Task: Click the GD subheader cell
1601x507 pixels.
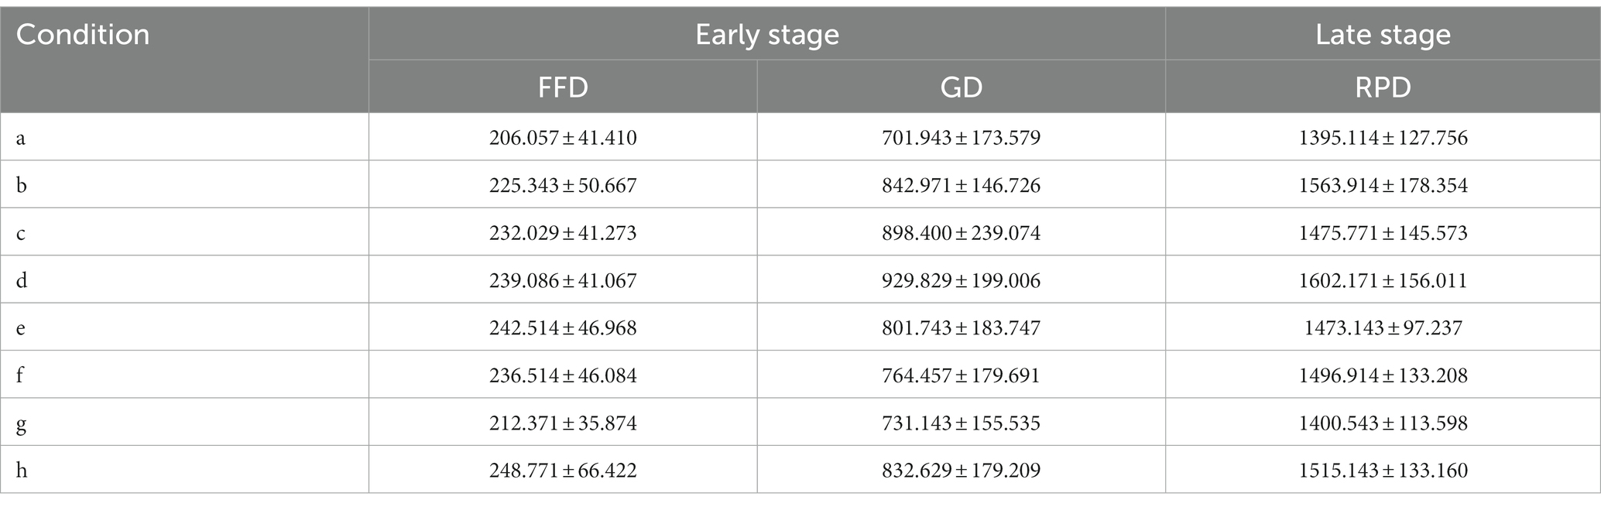Action: [961, 87]
